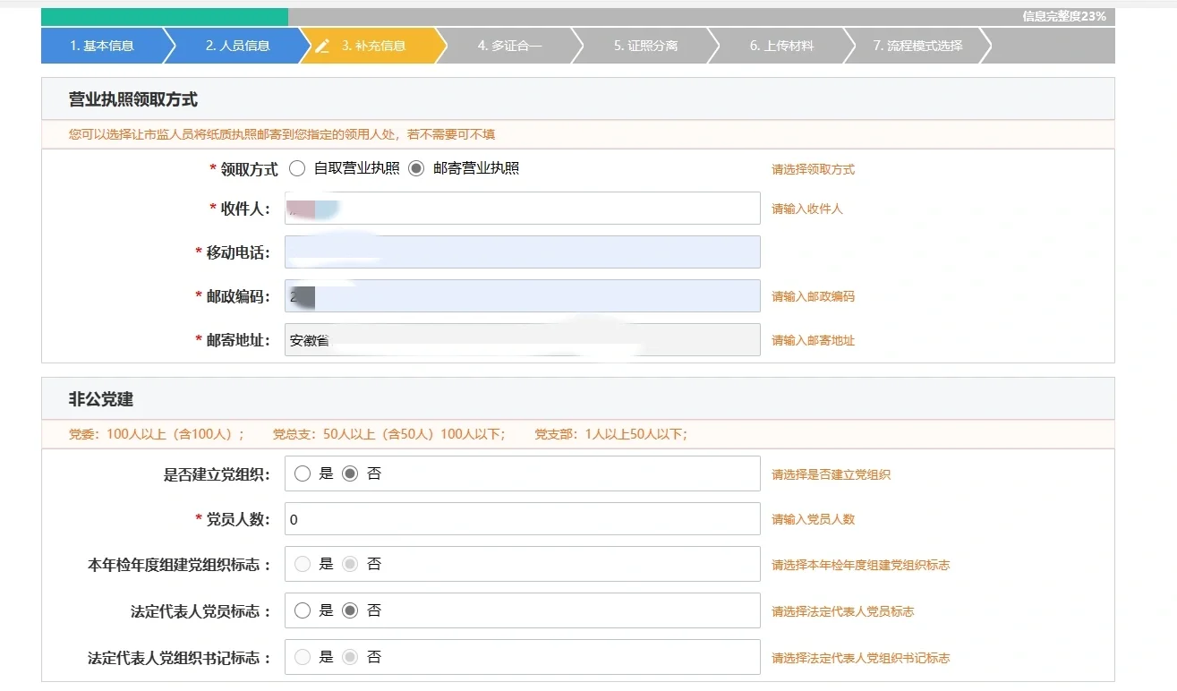Choose 否 for 法定代表人党员标志

(x=350, y=610)
